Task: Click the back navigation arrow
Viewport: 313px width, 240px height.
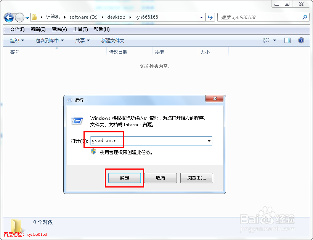Action: coord(8,17)
